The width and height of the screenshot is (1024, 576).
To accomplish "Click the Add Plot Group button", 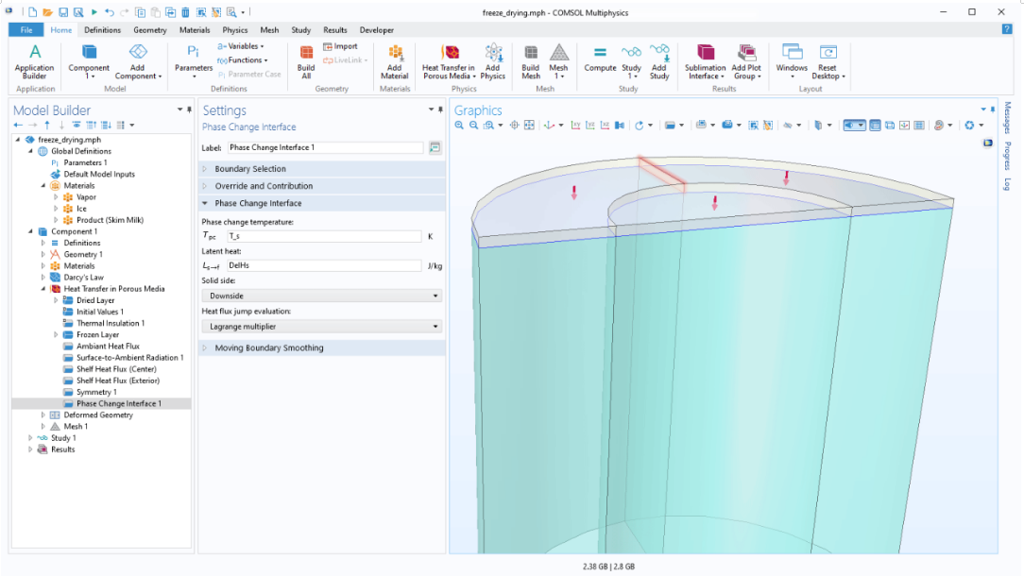I will [745, 62].
